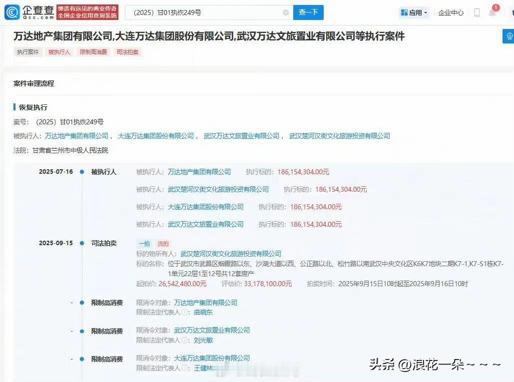The image size is (514, 382).
Task: Open the Qcc.com logo homepage
Action: pos(29,12)
